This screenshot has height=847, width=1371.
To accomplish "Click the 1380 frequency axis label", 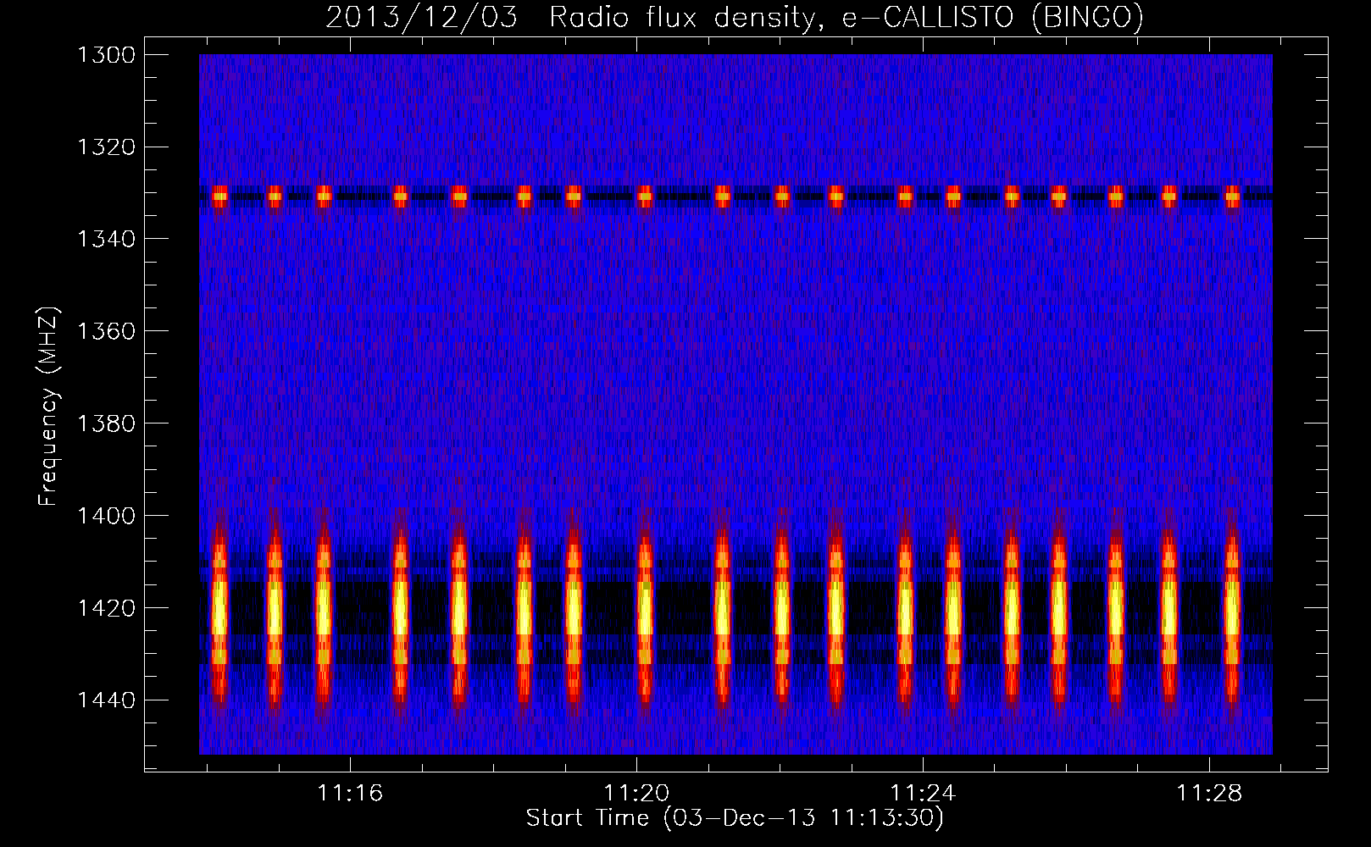I will (x=106, y=423).
